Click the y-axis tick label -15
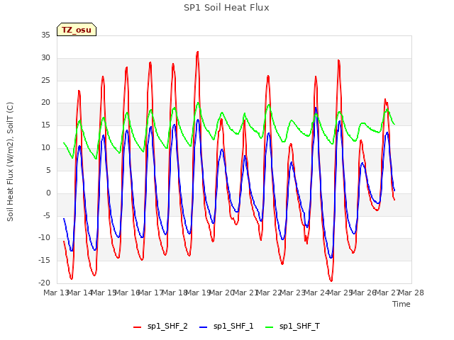 (x=44, y=261)
